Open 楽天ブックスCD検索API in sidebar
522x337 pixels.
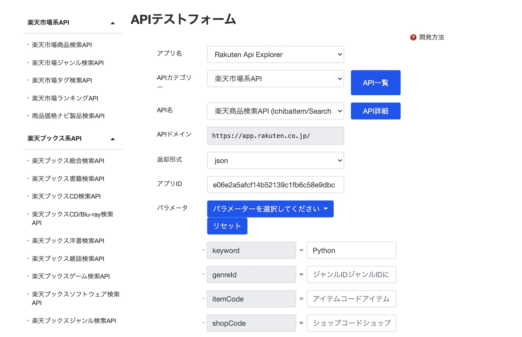click(x=66, y=196)
